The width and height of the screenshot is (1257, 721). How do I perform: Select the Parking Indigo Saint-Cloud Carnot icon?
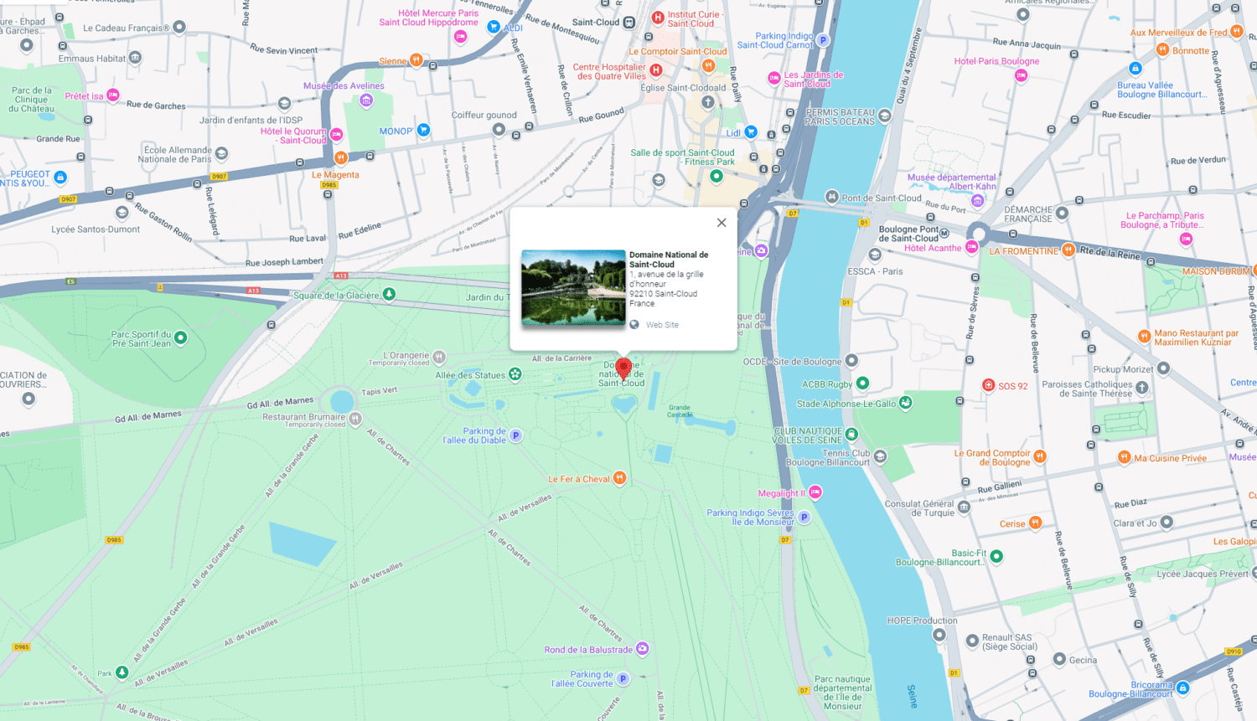pos(823,39)
